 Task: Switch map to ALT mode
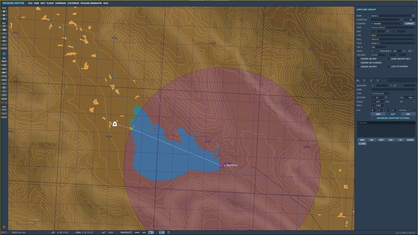click(x=151, y=232)
